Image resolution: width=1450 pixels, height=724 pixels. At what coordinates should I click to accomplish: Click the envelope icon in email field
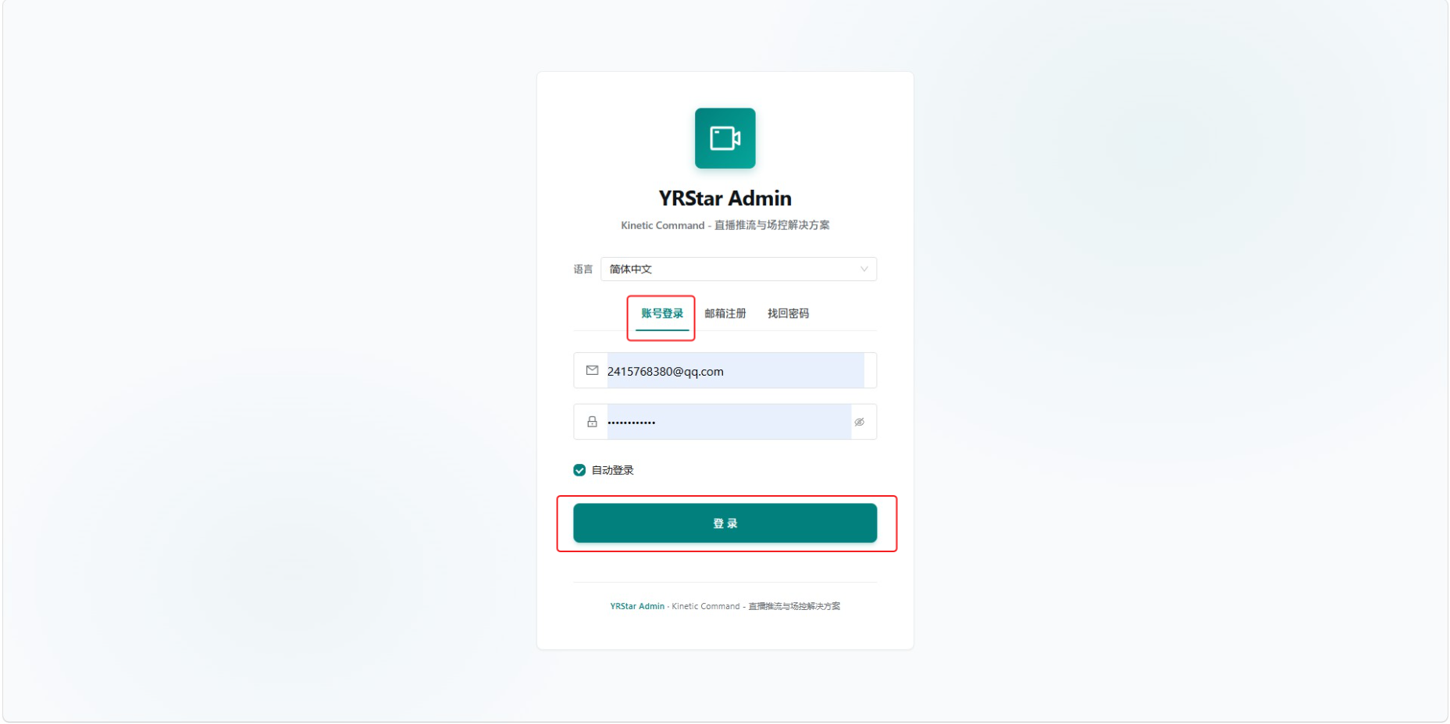[x=592, y=370]
